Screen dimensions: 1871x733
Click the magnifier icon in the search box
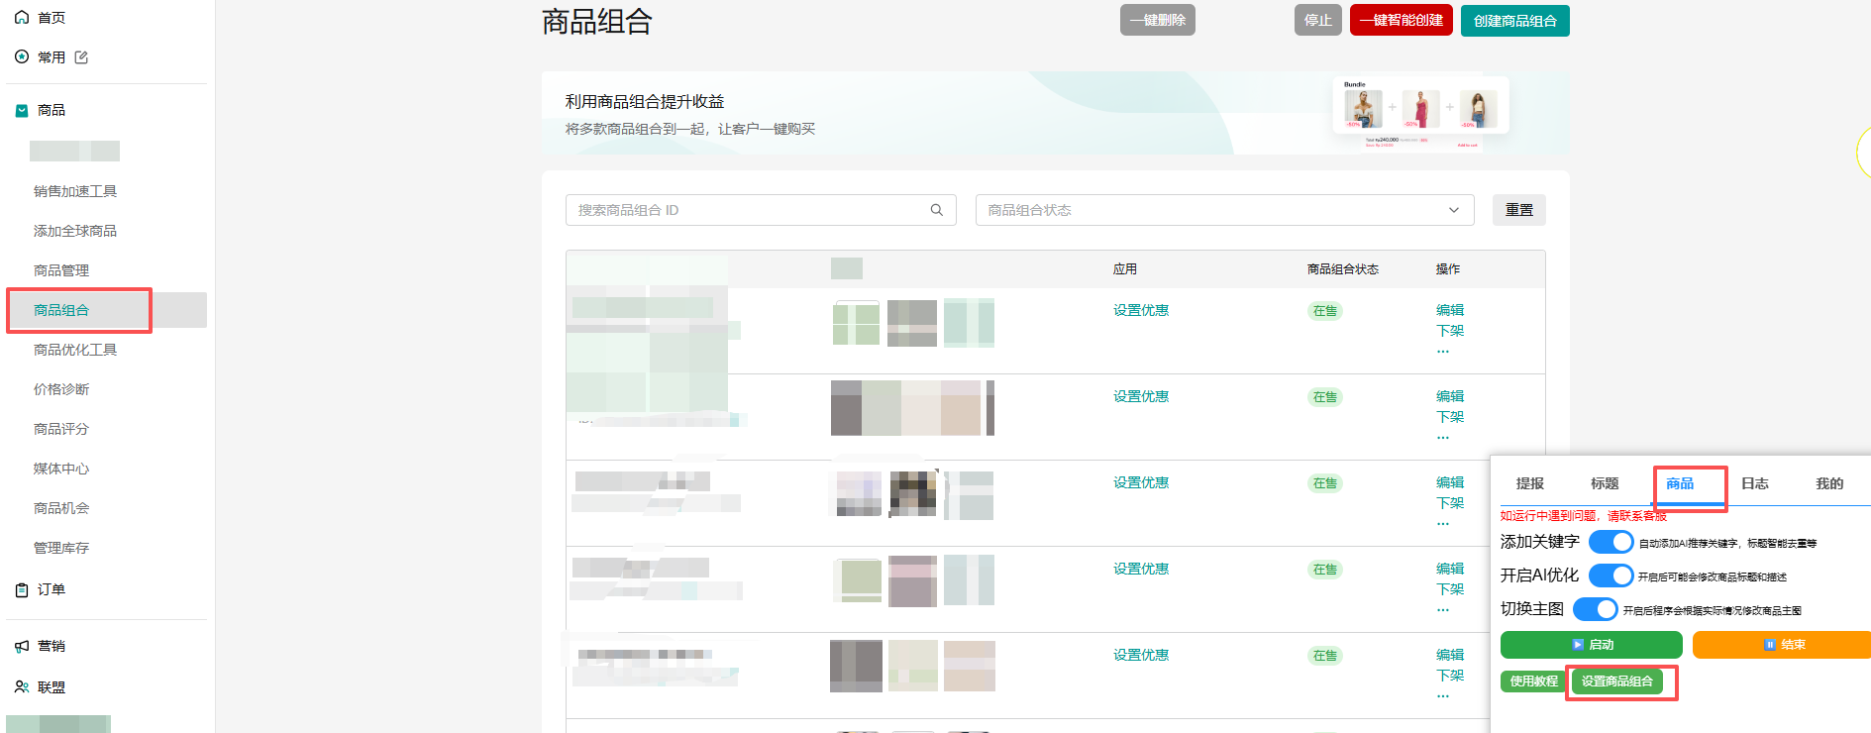pos(936,210)
